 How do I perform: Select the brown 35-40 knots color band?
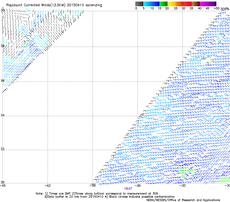pyautogui.click(x=196, y=4)
